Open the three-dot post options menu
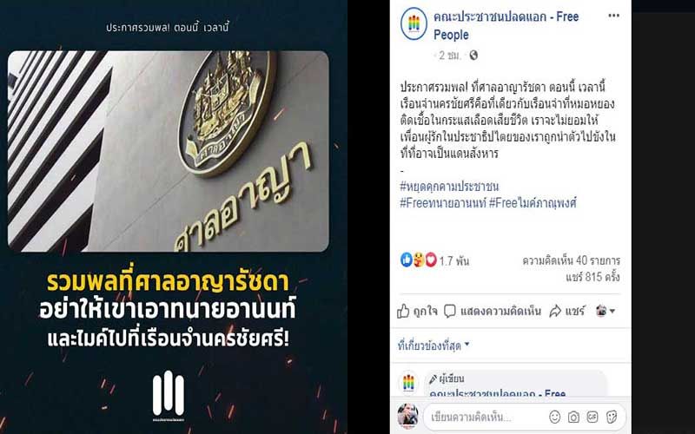The width and height of the screenshot is (695, 434). [x=613, y=16]
